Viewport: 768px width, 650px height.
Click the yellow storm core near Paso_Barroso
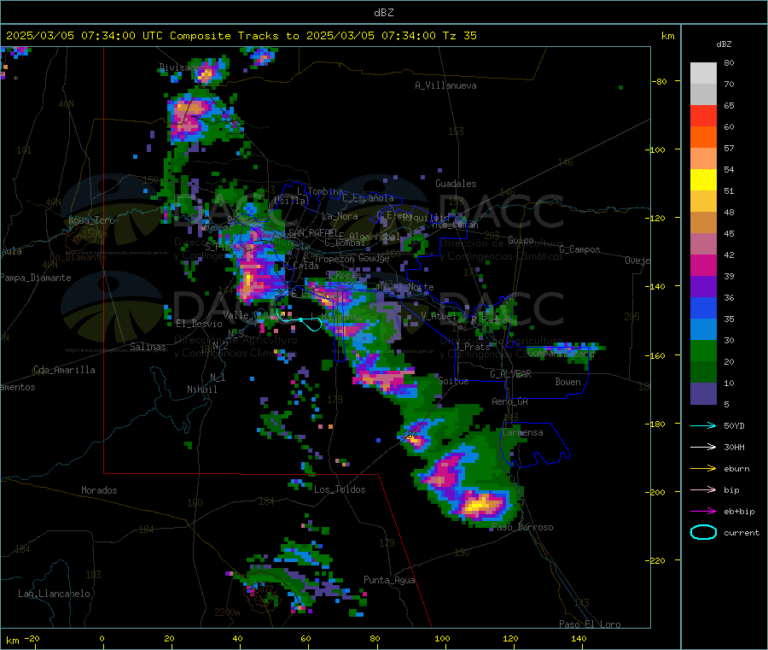coord(479,505)
